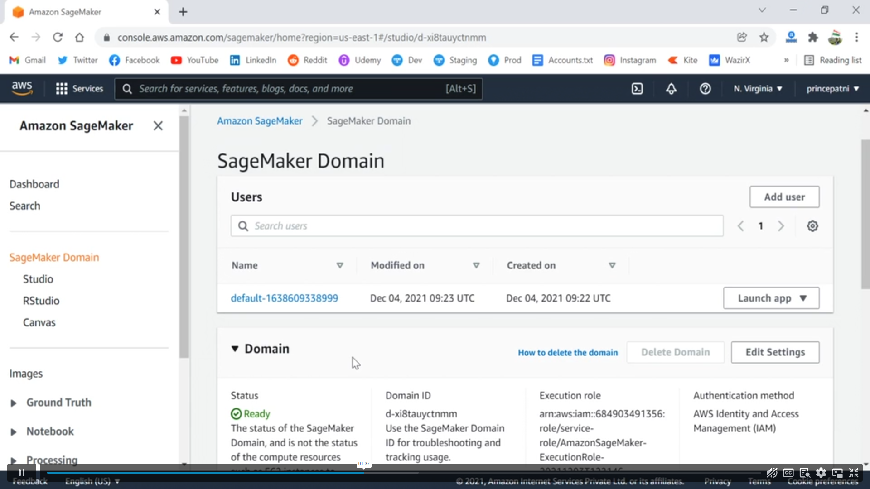This screenshot has height=489, width=870.
Task: Open Studio from SageMaker Domain menu
Action: (x=38, y=279)
